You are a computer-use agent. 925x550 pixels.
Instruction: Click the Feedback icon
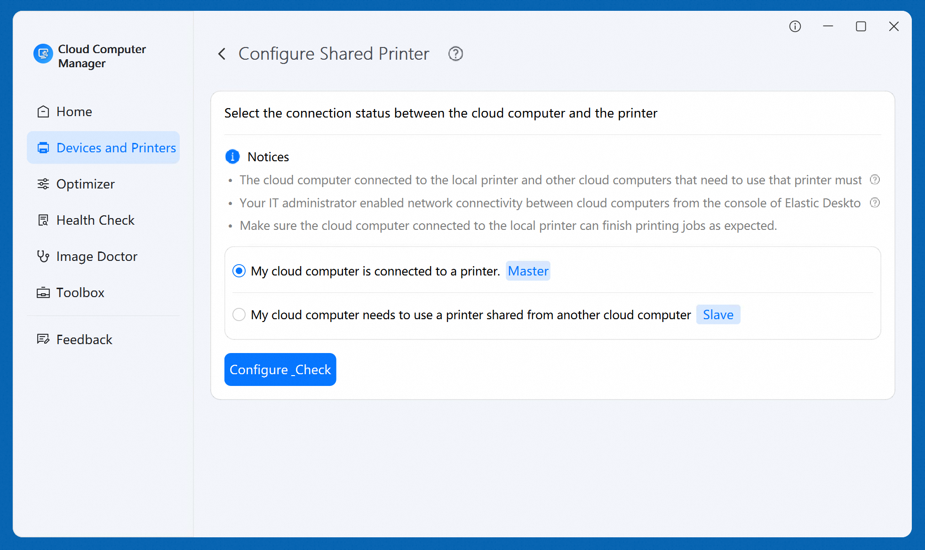43,339
